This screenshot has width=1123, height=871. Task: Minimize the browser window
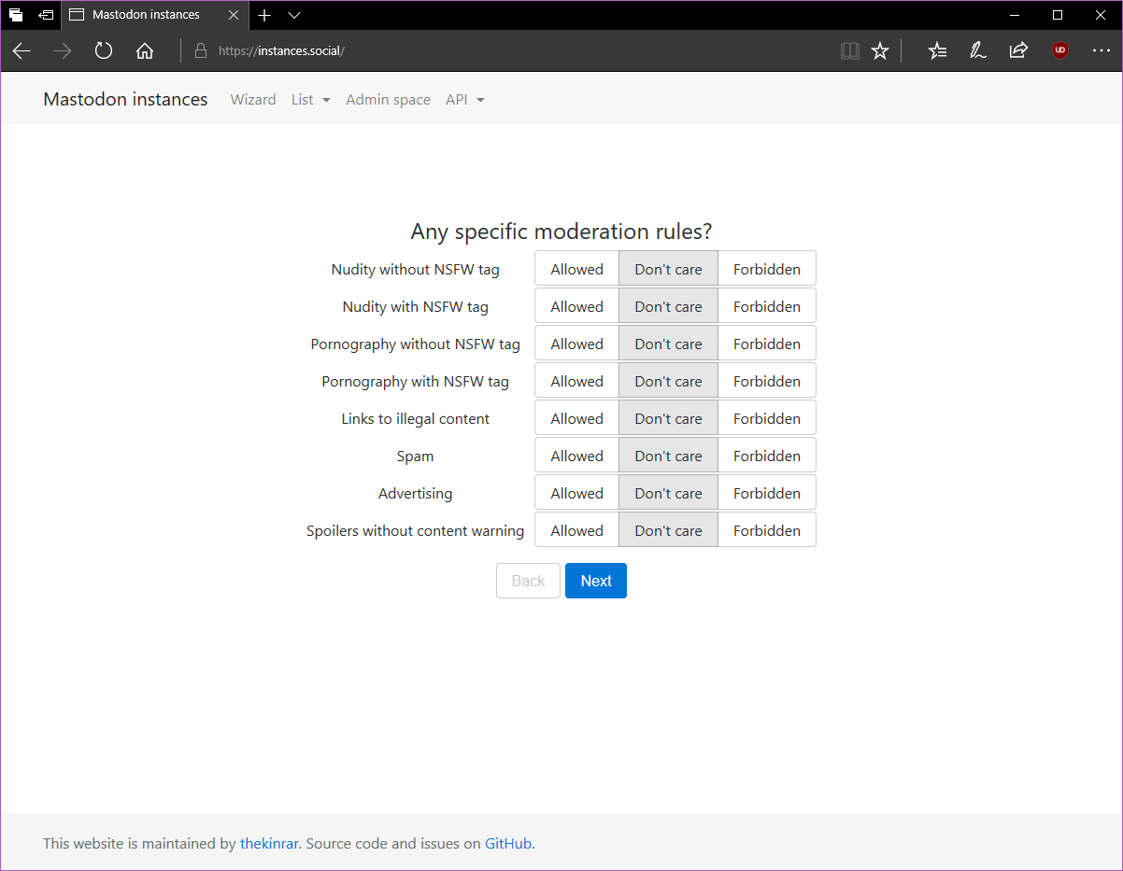(x=1014, y=15)
